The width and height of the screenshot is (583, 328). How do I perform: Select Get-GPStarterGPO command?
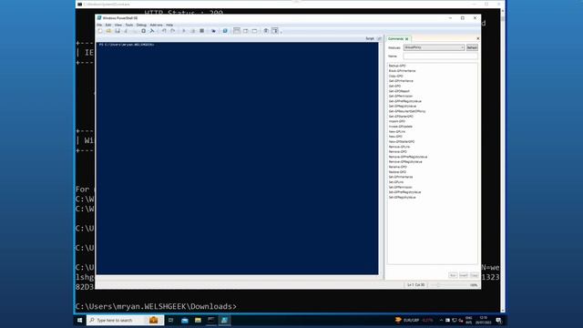click(401, 117)
